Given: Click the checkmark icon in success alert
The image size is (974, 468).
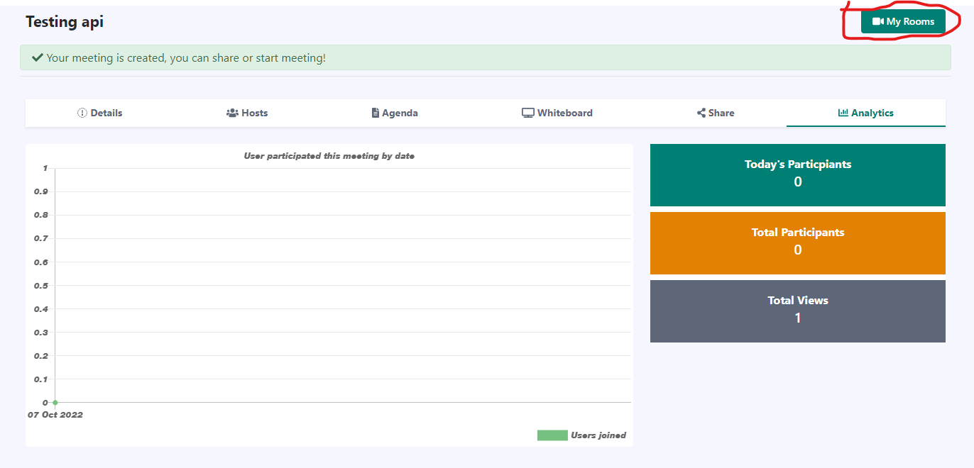Looking at the screenshot, I should (38, 58).
